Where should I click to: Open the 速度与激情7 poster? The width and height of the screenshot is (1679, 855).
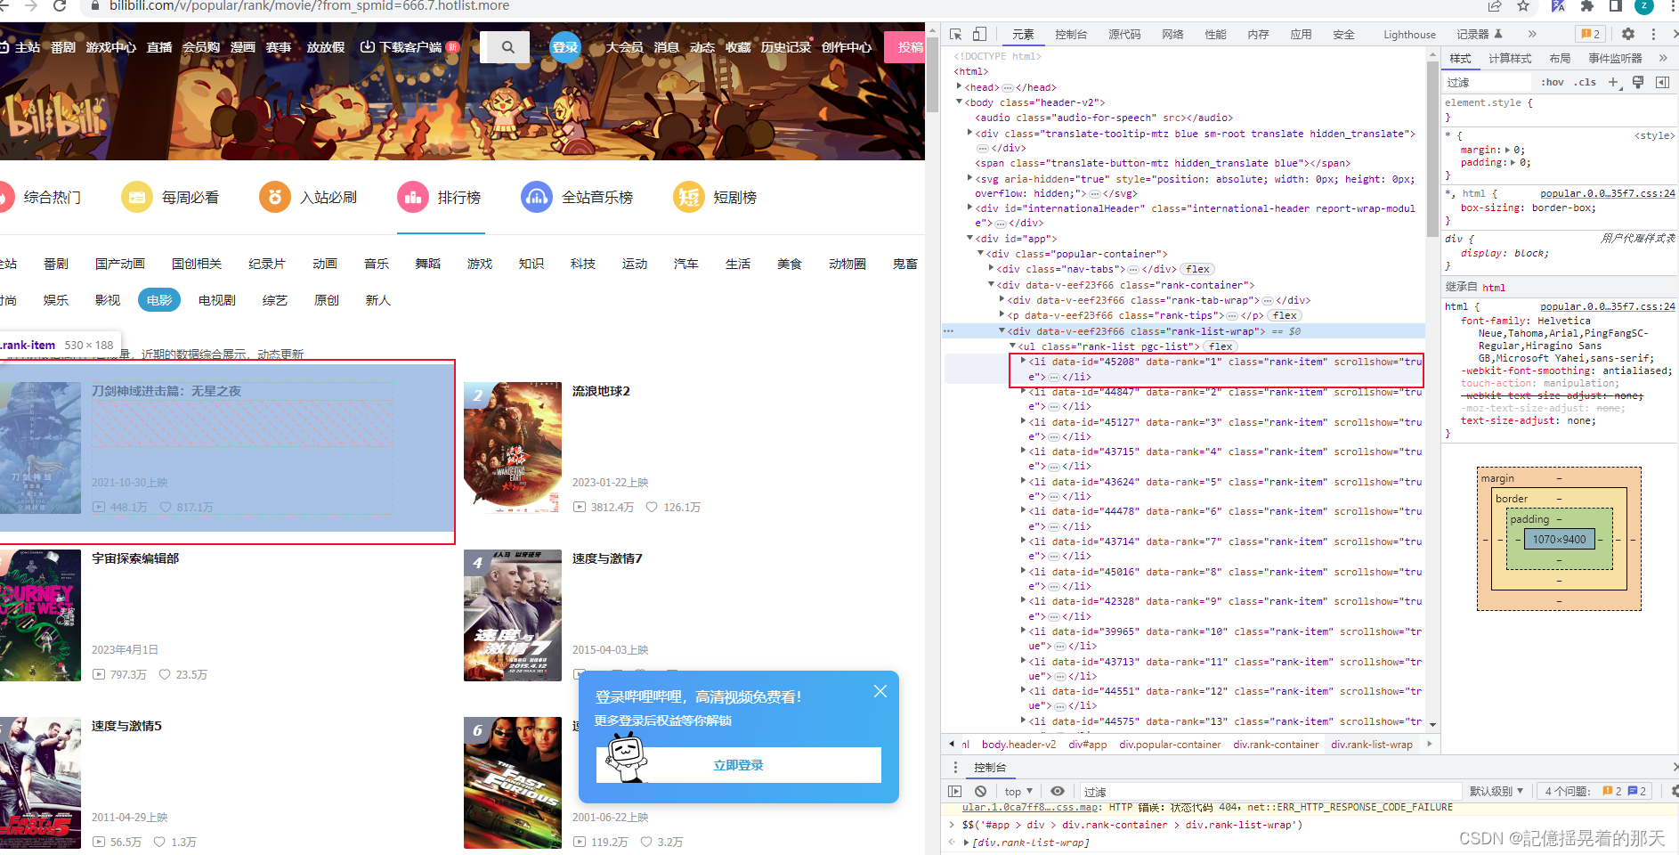513,615
